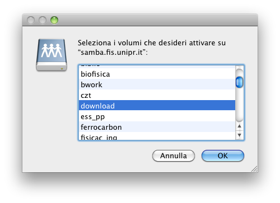Select the biofisica volume
The width and height of the screenshot is (280, 203).
click(157, 74)
